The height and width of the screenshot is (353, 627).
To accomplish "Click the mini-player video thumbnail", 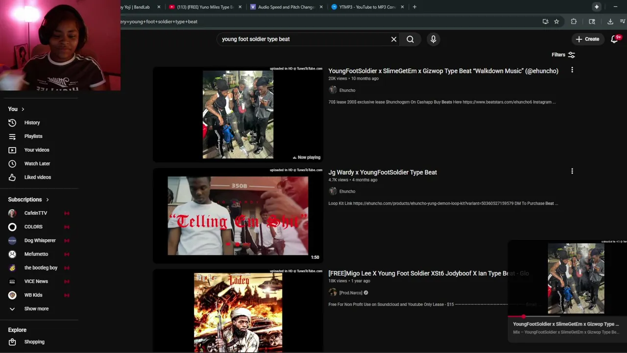I will click(x=567, y=278).
